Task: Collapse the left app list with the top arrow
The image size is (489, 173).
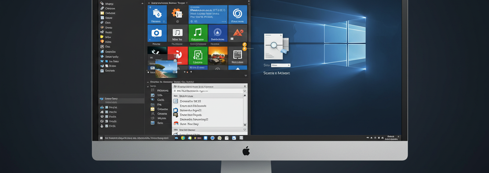Action: (142, 3)
